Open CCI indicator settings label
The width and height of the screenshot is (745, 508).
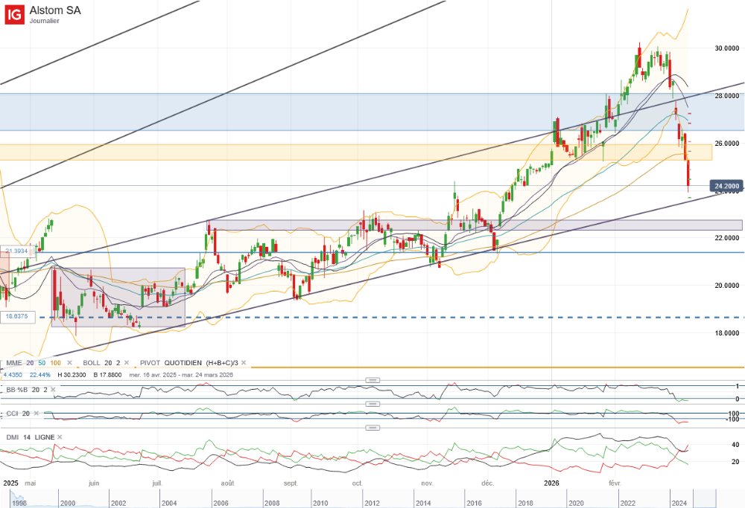click(x=12, y=414)
